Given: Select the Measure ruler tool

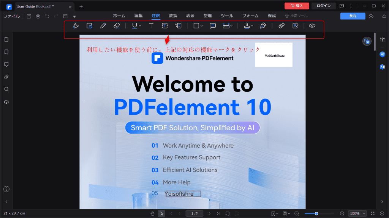Looking at the screenshot, I should point(226,26).
